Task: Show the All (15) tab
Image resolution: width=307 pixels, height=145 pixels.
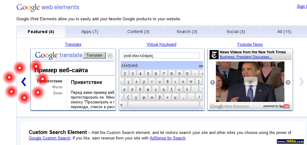Action: pyautogui.click(x=284, y=32)
